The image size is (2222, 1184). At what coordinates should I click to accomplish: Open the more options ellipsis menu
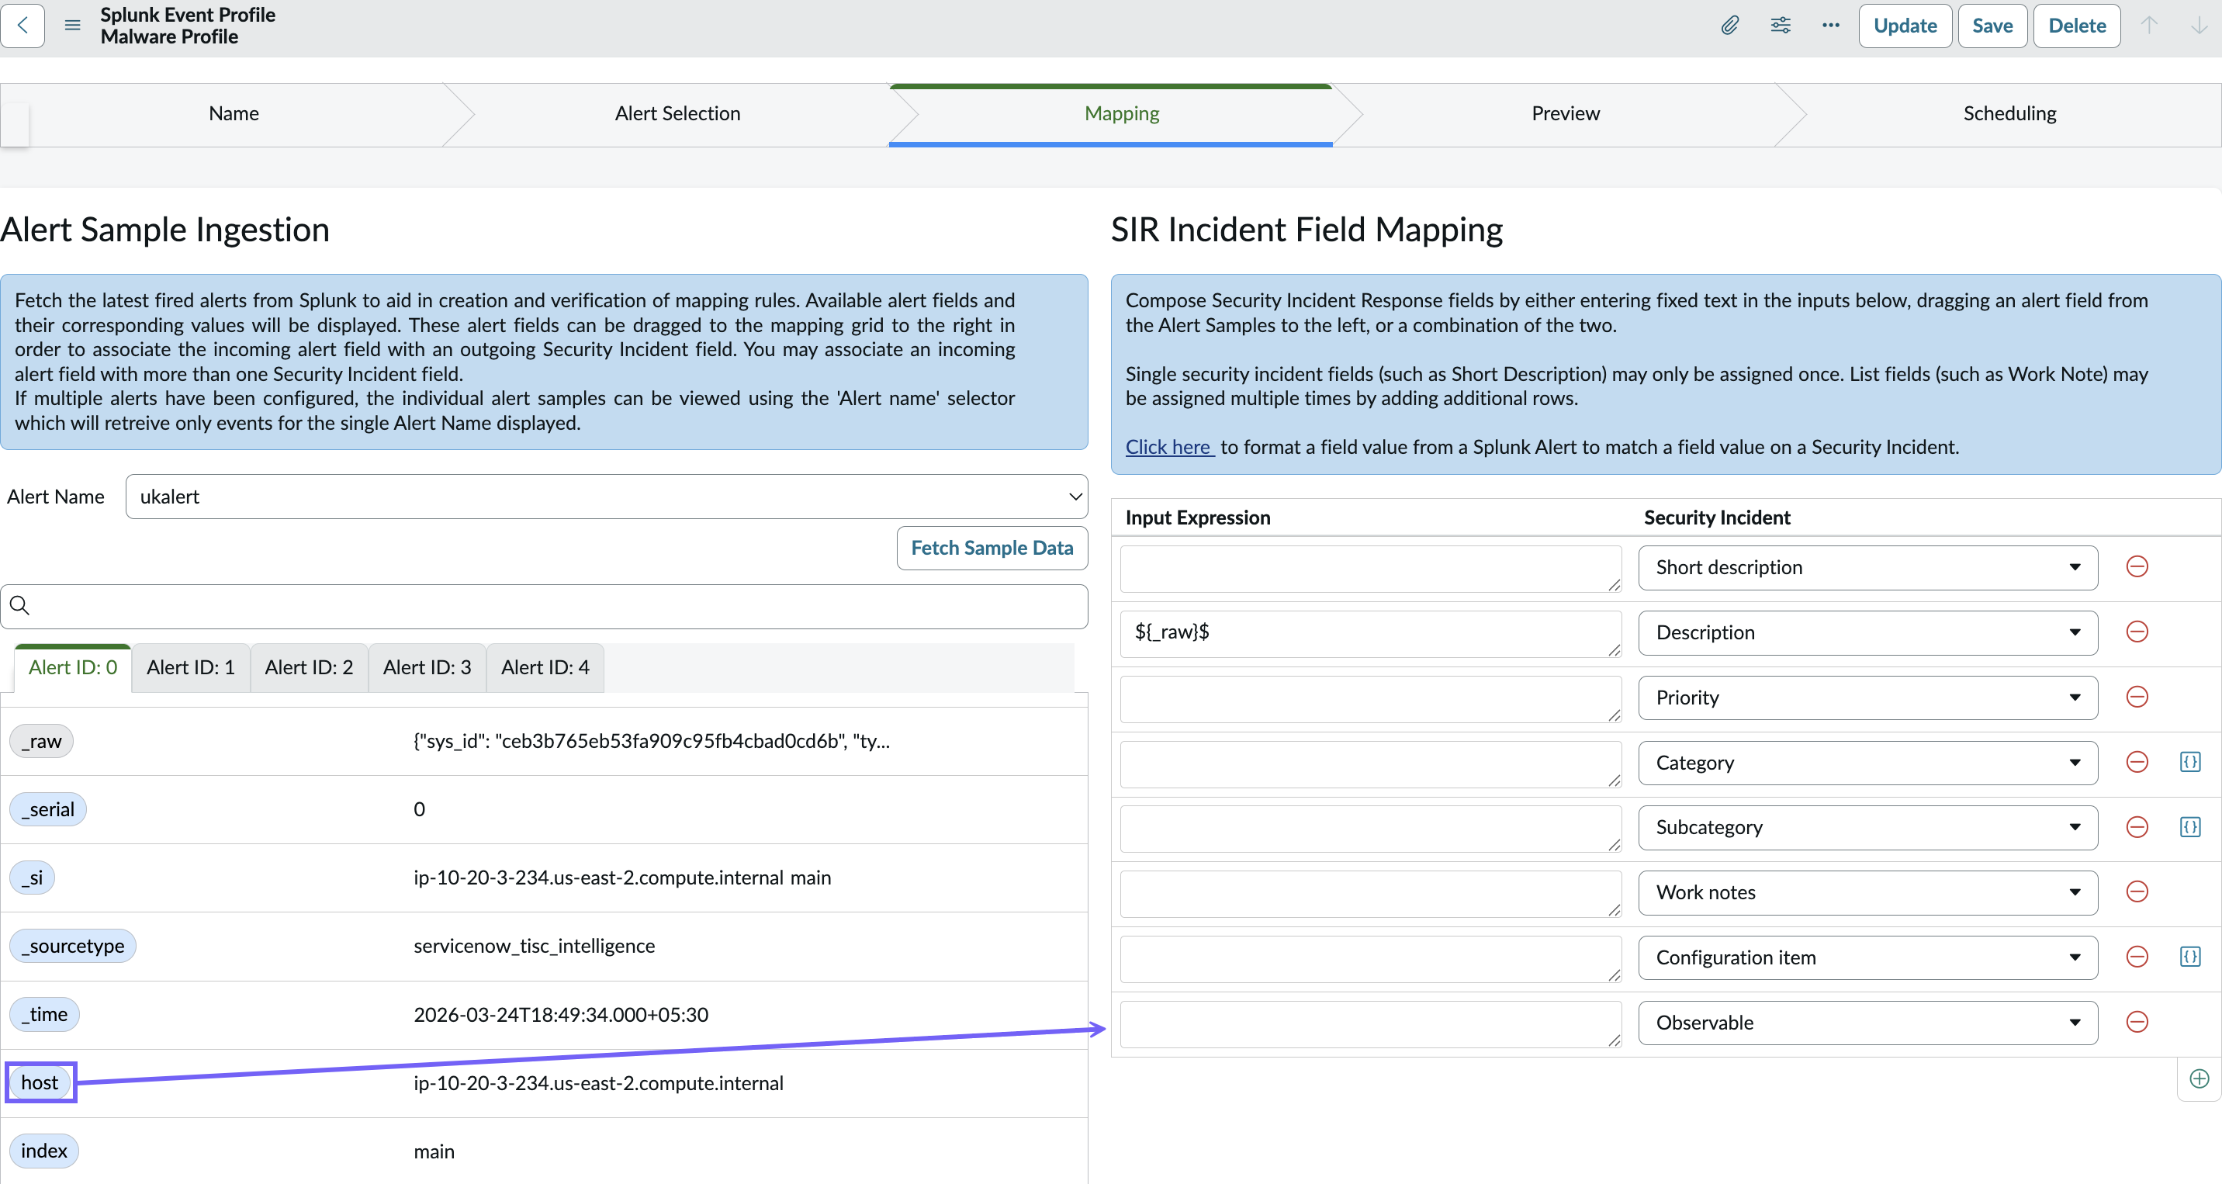click(x=1830, y=25)
